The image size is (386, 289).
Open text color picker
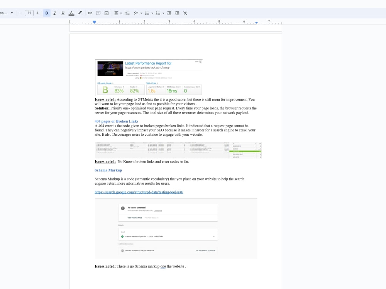tap(71, 13)
